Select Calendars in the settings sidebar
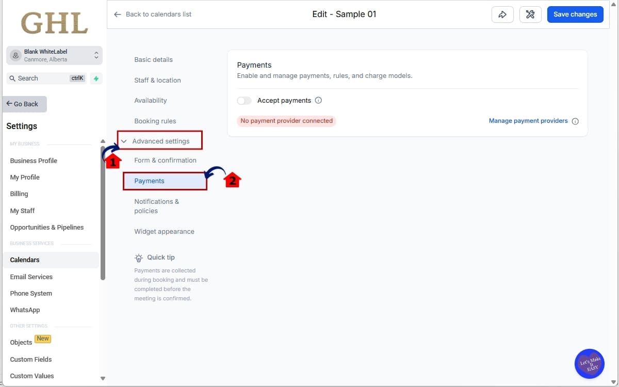Image resolution: width=619 pixels, height=387 pixels. click(25, 260)
